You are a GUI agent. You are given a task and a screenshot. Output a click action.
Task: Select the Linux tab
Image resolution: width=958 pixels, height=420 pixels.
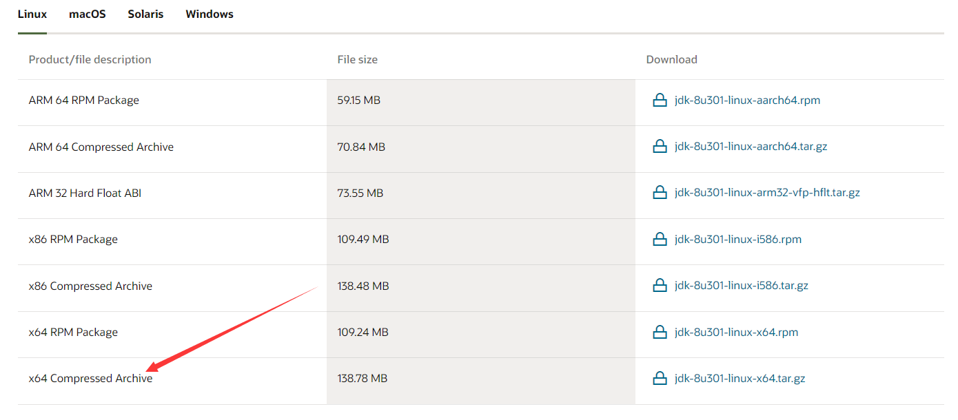tap(32, 14)
